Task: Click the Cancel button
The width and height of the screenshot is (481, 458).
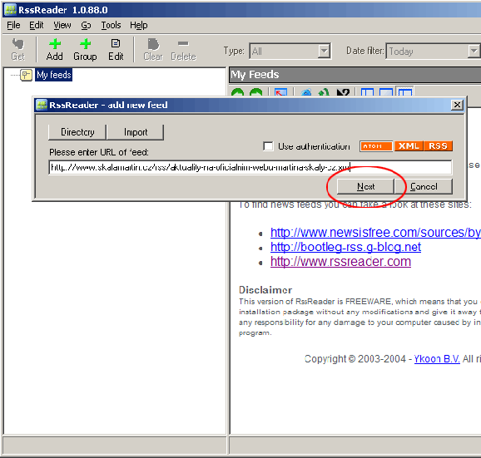Action: [x=424, y=186]
